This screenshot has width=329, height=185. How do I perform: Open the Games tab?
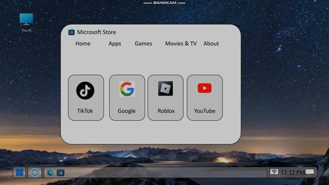pyautogui.click(x=143, y=43)
